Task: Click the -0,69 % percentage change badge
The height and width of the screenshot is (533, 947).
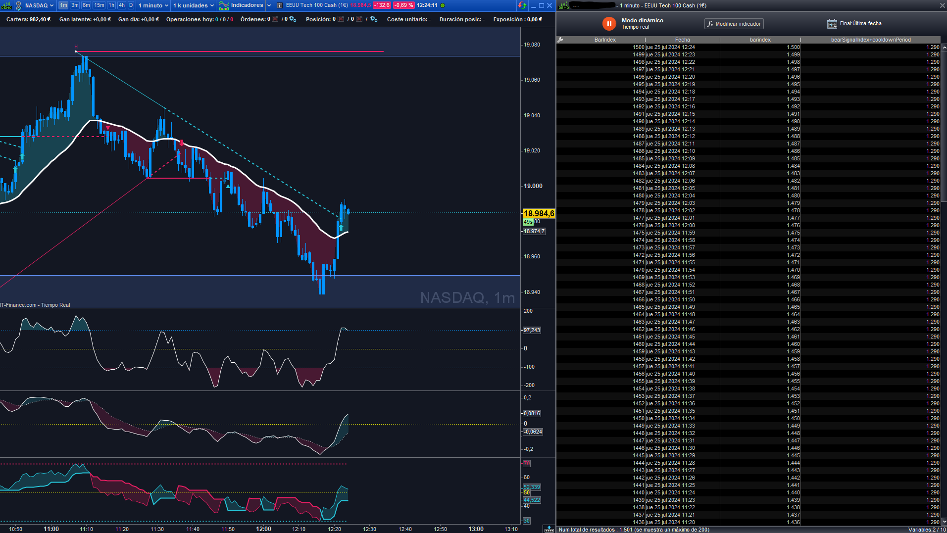Action: click(x=403, y=5)
